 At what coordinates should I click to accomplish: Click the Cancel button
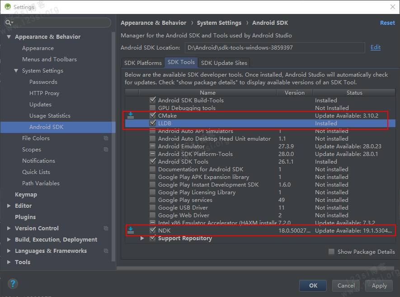click(346, 286)
